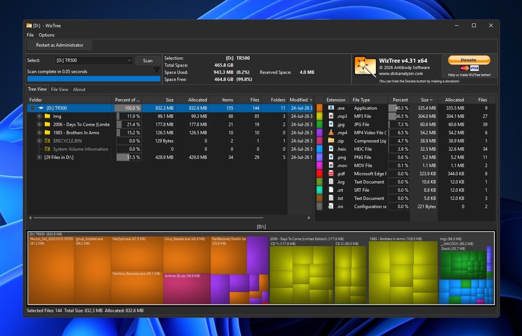Open the www.diskanalyzer.com link
The width and height of the screenshot is (522, 336).
401,73
